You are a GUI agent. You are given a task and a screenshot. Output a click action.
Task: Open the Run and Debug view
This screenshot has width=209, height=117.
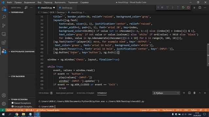[x=4, y=51]
